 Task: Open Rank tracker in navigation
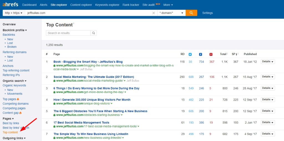coord(131,5)
